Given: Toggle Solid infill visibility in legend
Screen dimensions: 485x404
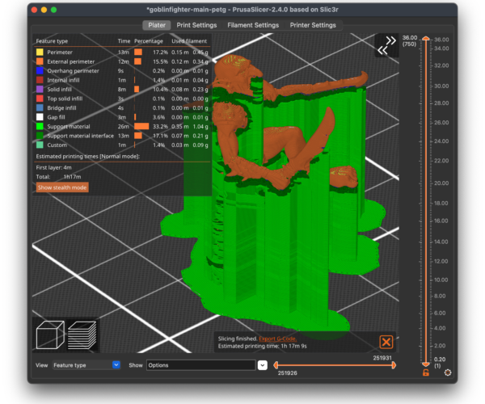Looking at the screenshot, I should click(40, 89).
